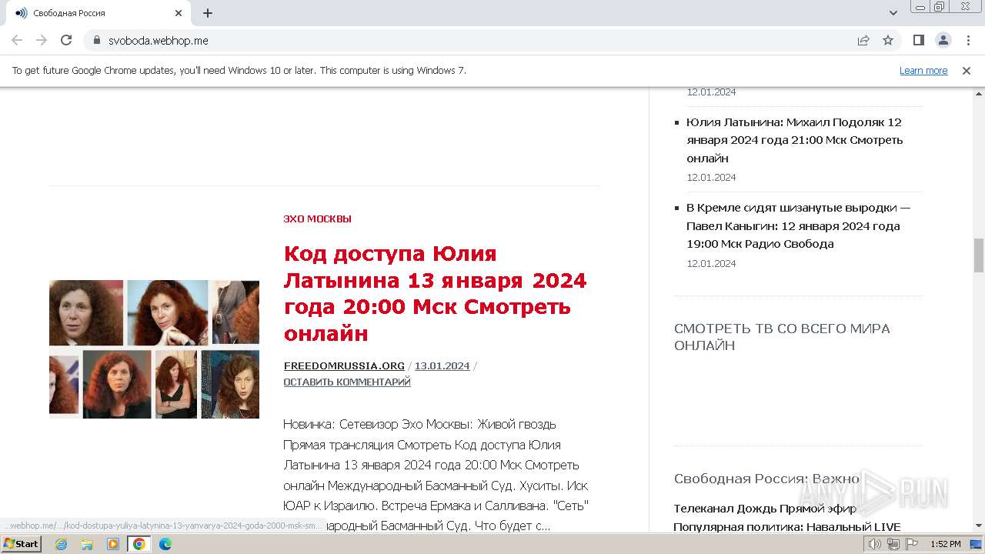985x554 pixels.
Task: Open the Chrome profile avatar
Action: (x=943, y=40)
